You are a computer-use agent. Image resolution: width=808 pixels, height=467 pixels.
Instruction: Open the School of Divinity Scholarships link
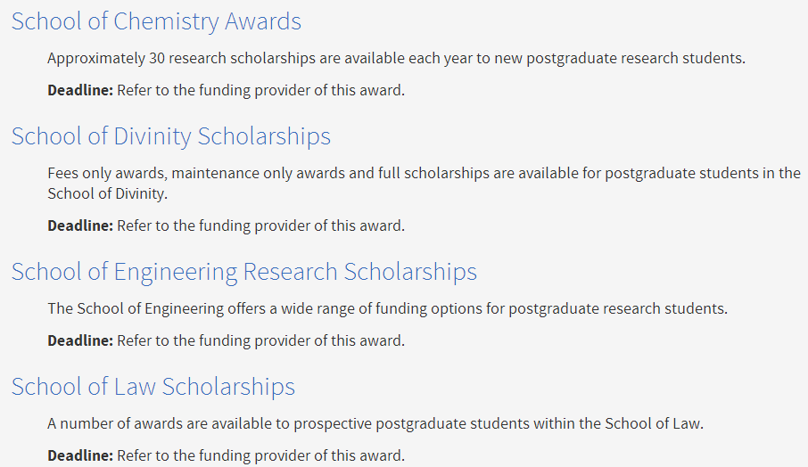tap(171, 137)
